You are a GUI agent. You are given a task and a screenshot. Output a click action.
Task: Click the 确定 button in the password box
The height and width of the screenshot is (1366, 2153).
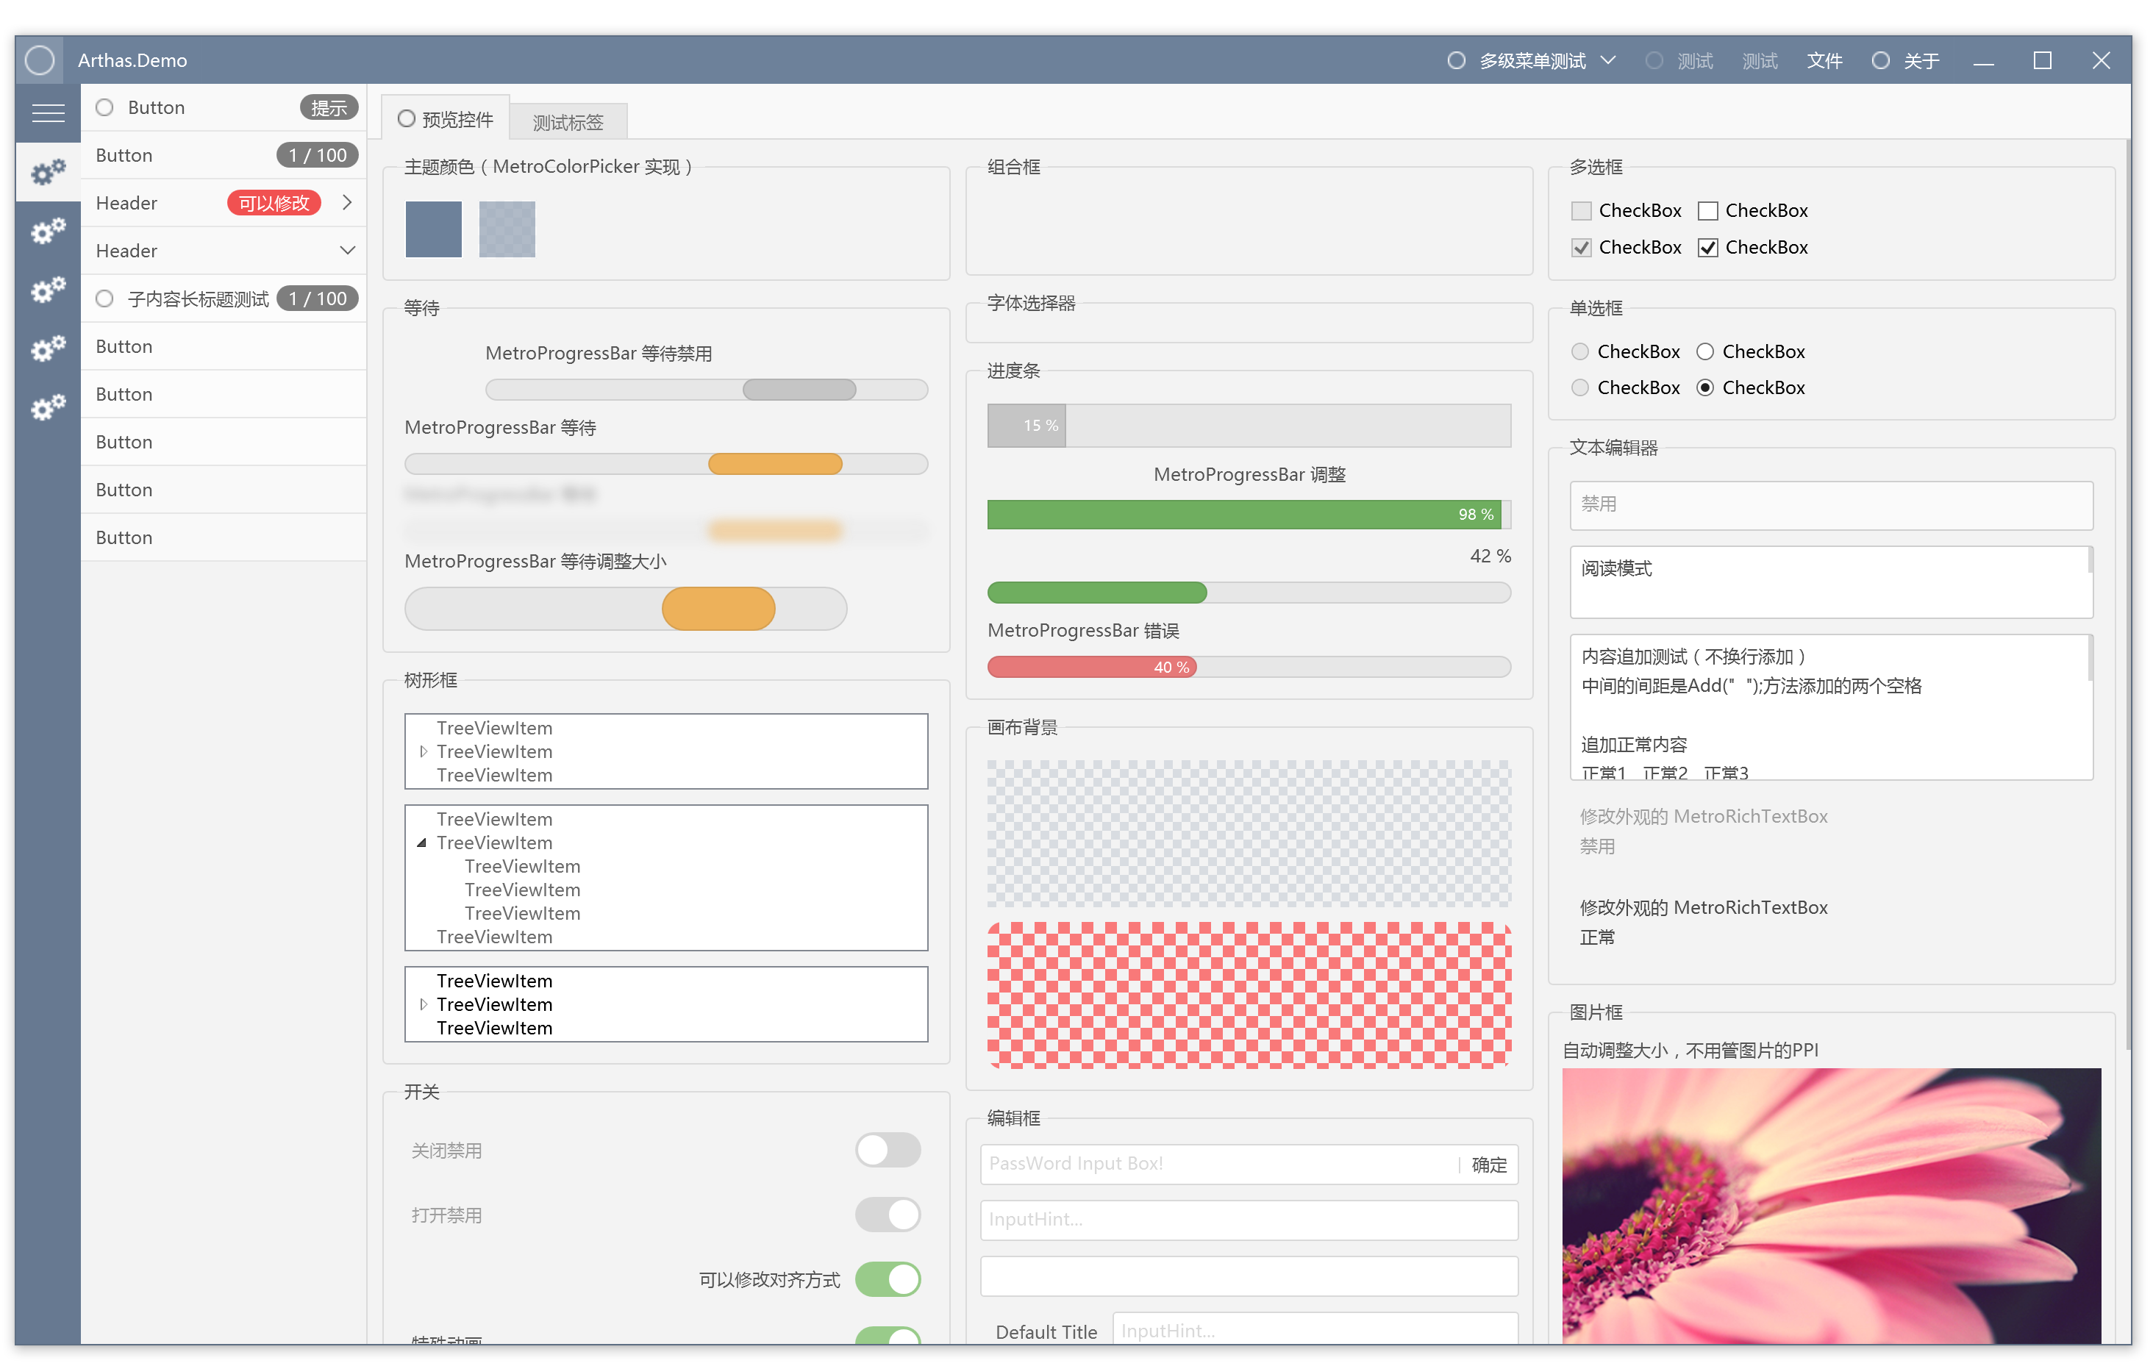(1489, 1165)
